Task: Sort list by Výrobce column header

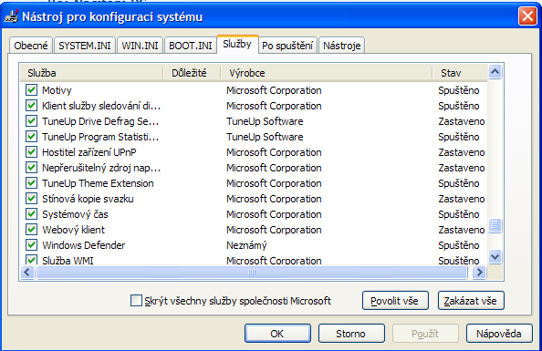Action: 327,73
